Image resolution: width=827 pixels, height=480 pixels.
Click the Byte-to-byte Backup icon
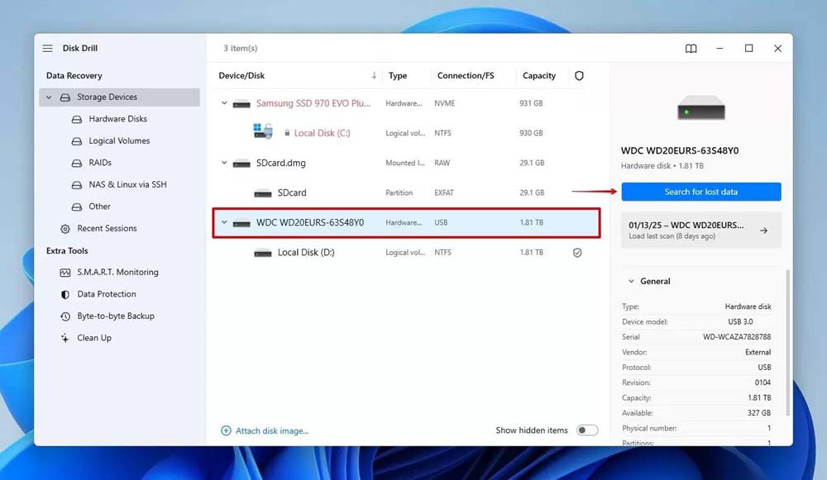click(x=65, y=316)
